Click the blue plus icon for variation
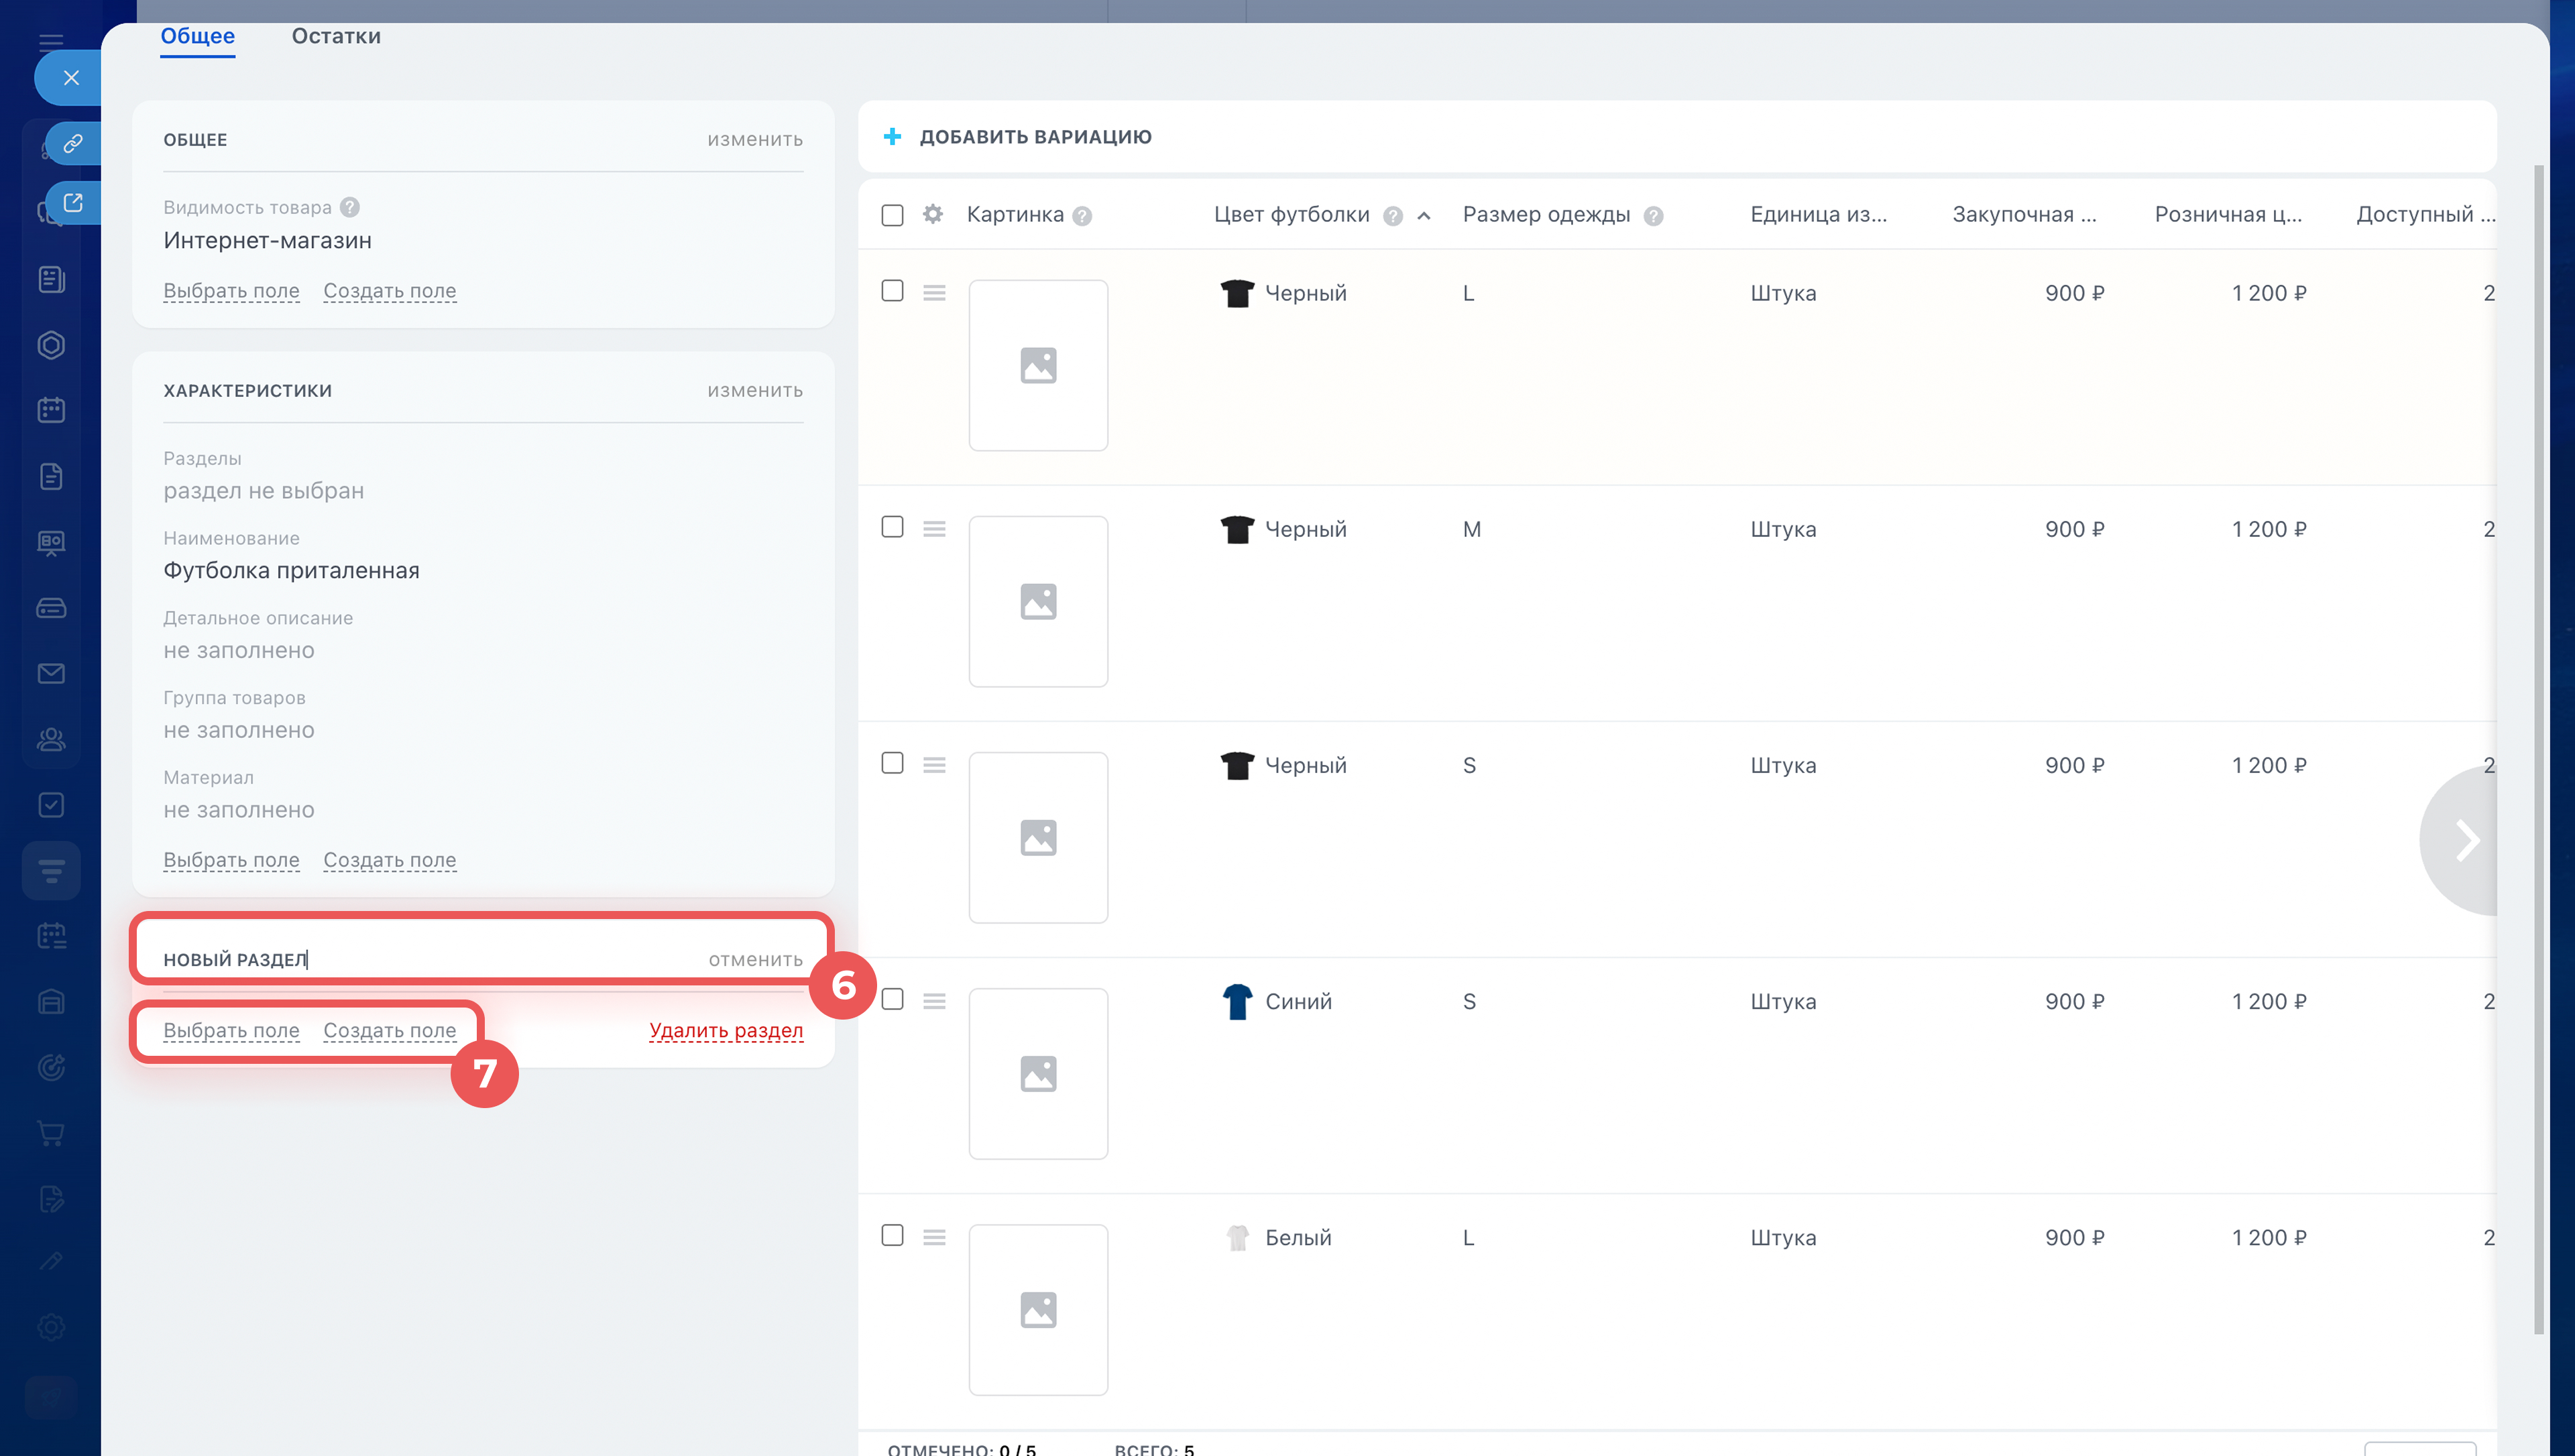Screen dimensions: 2575x1456 click(x=892, y=137)
